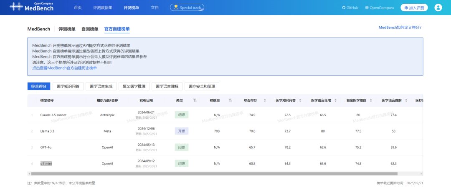This screenshot has height=195, width=451.
Task: Switch to the 评测榜单 sub-tab
Action: coord(67,29)
